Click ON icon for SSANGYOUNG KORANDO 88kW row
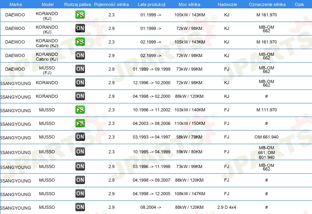 point(80,96)
